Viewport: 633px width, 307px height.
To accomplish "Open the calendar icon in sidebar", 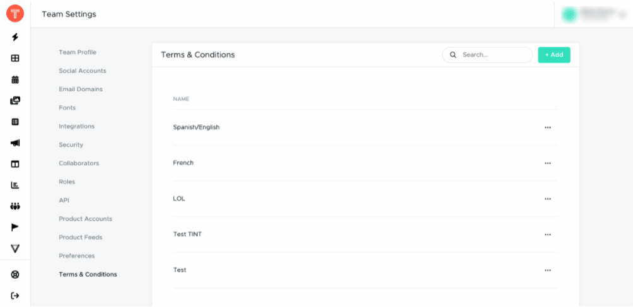I will tap(15, 79).
